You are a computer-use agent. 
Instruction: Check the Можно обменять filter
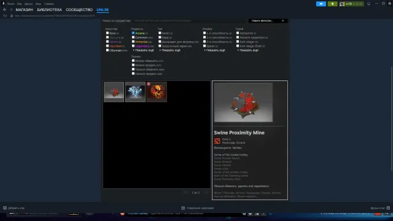click(133, 61)
